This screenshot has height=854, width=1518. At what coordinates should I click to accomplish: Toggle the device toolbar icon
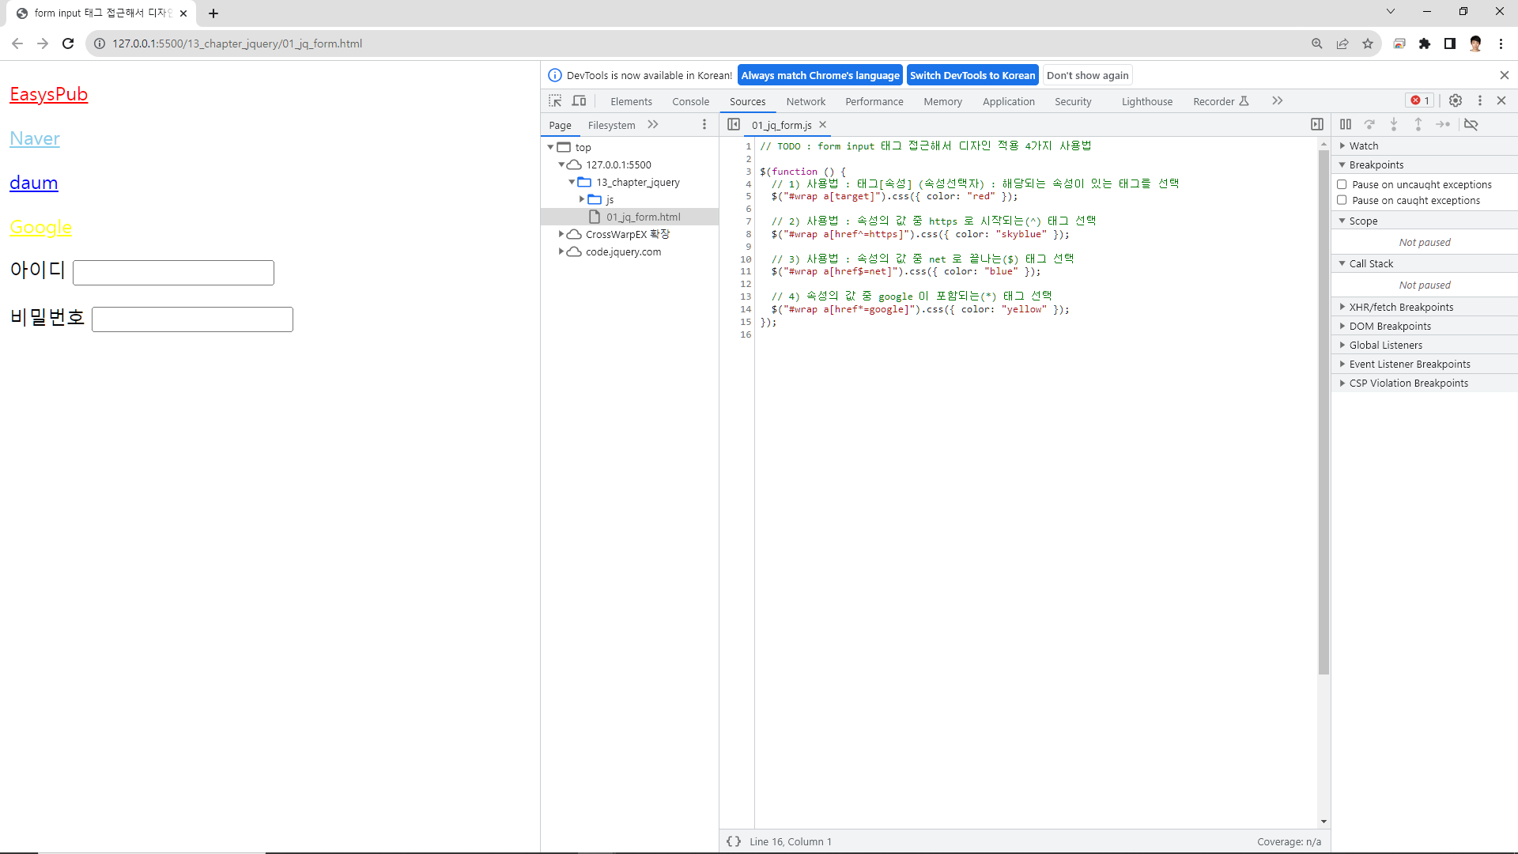(x=580, y=101)
